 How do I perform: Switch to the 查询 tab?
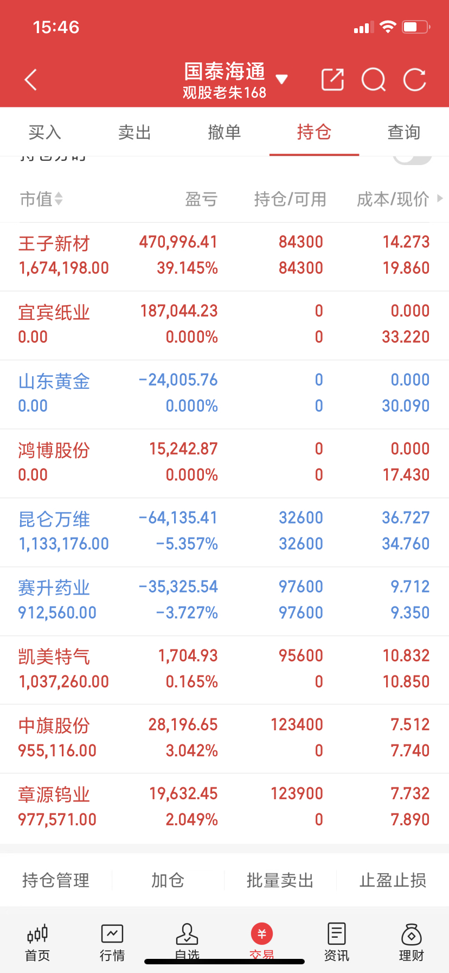(x=404, y=132)
